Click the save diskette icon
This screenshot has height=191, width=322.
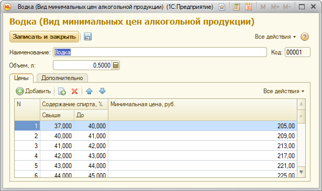click(x=87, y=37)
